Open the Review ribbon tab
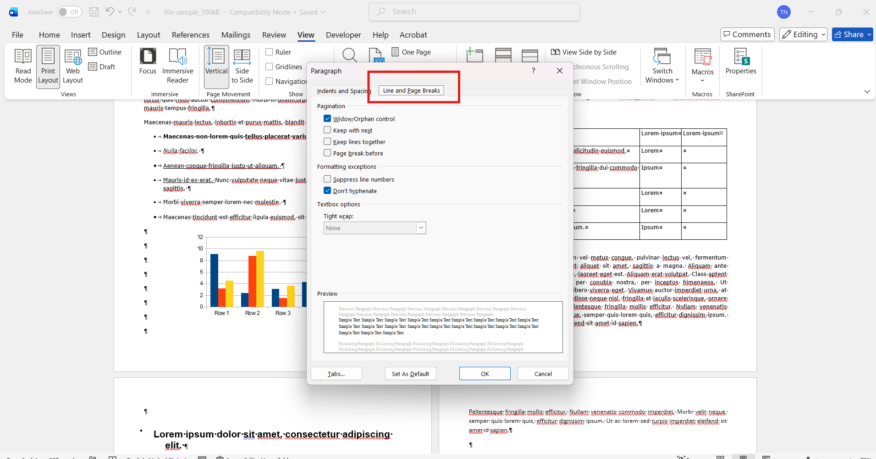 [274, 35]
